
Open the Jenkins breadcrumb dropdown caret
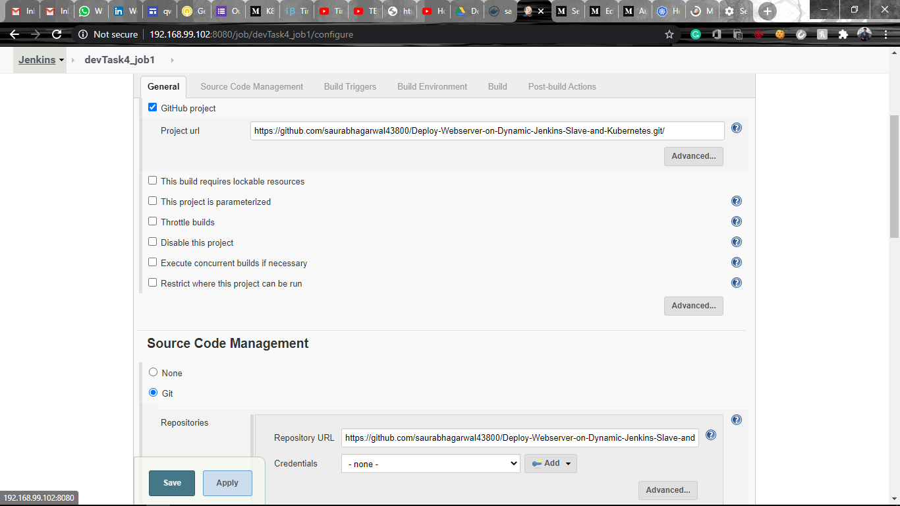click(61, 59)
